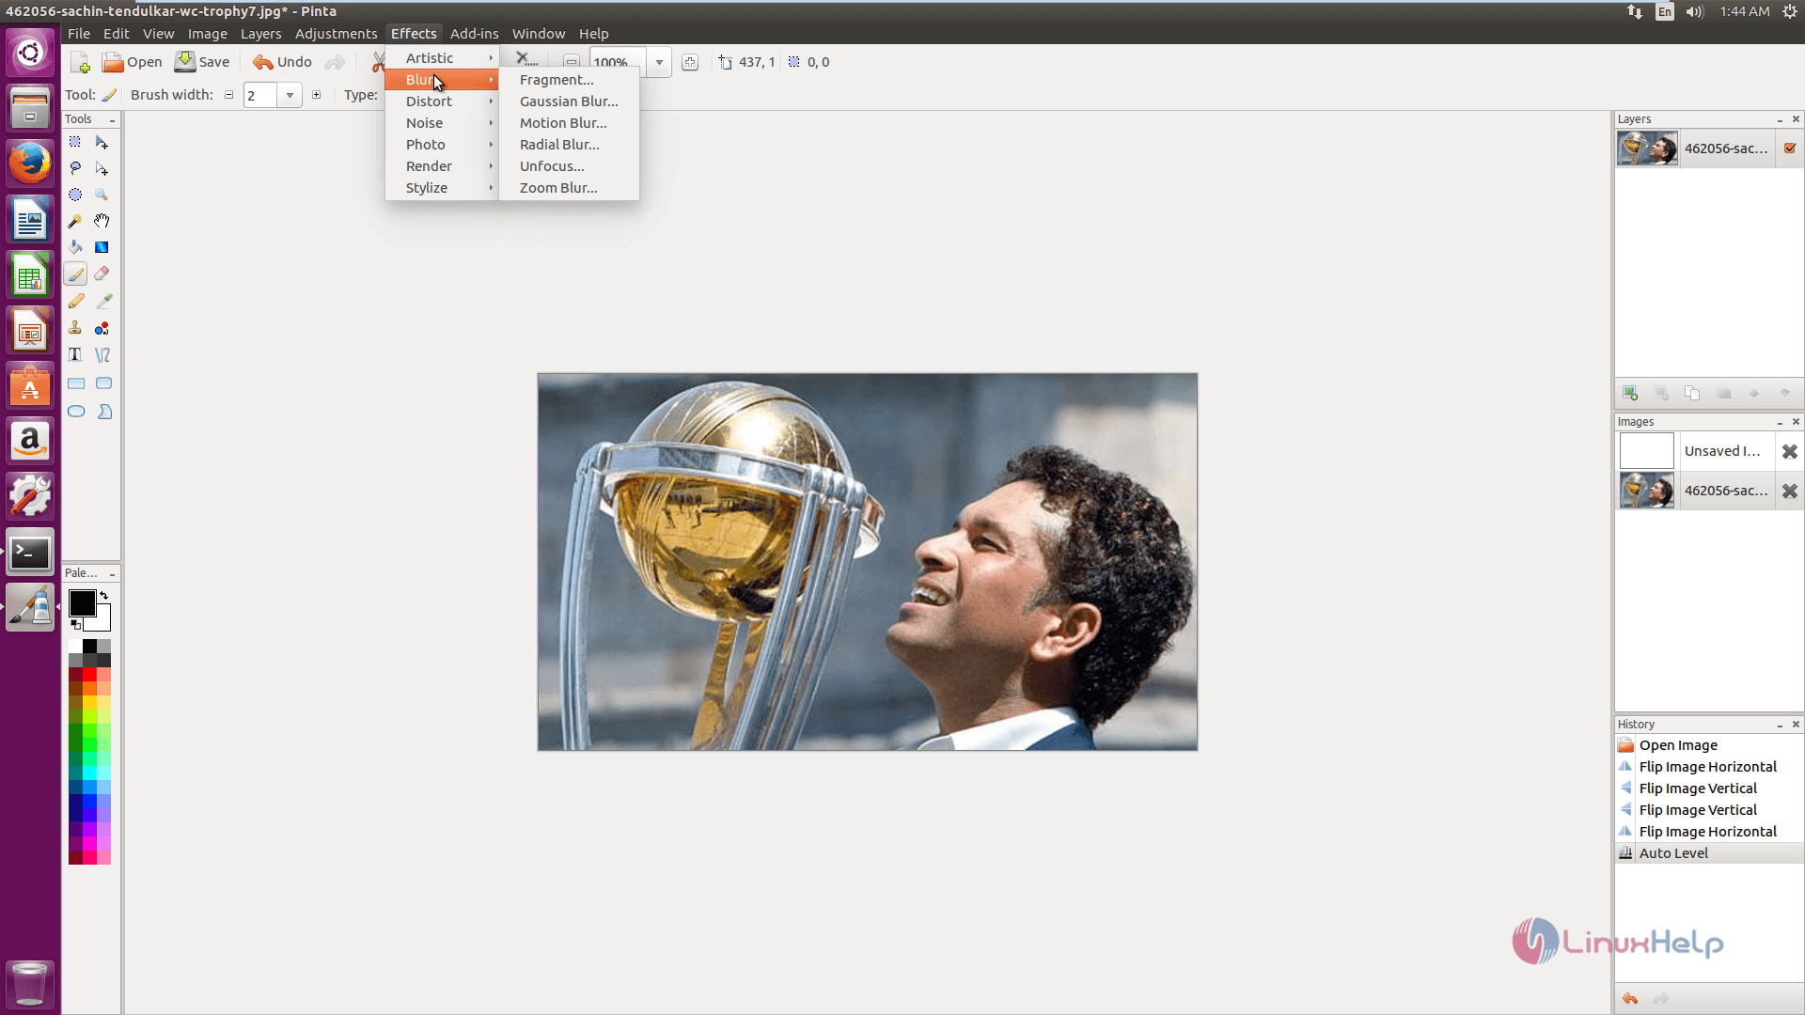1805x1015 pixels.
Task: Toggle visibility checkbox of 462056-sac layer
Action: pos(1790,148)
